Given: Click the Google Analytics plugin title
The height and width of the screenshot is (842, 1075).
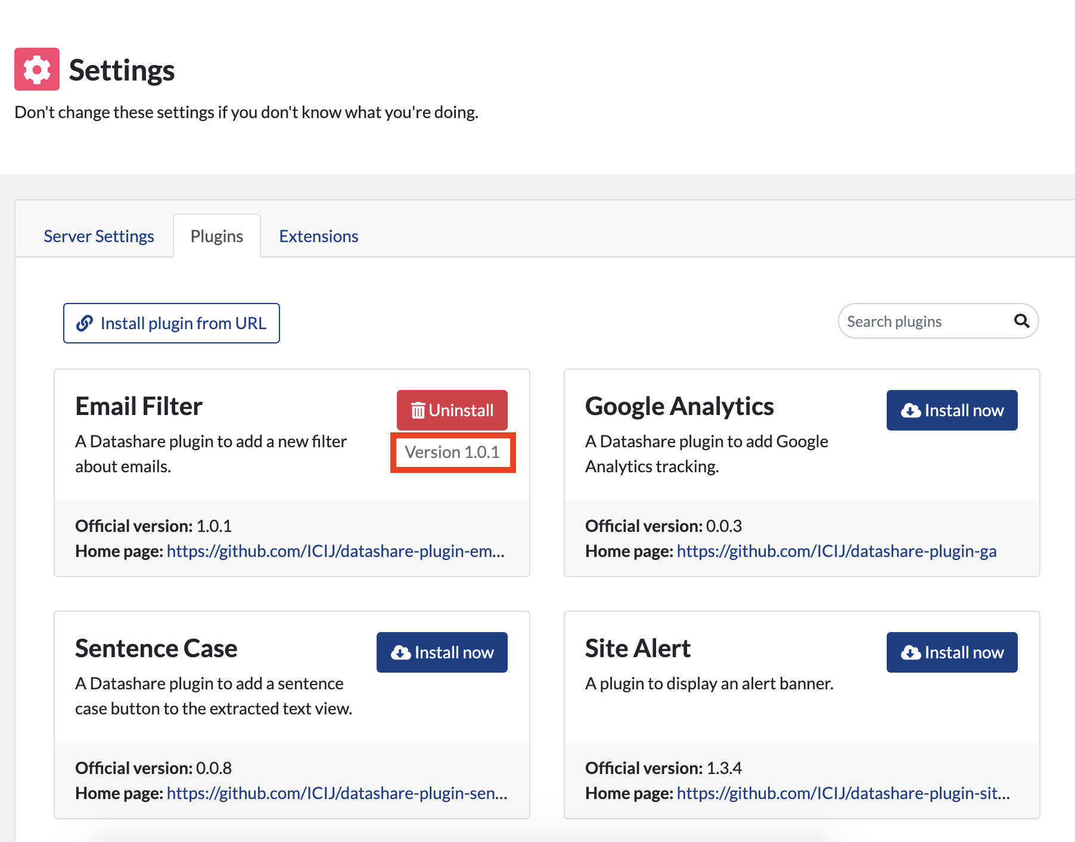Looking at the screenshot, I should coord(679,406).
